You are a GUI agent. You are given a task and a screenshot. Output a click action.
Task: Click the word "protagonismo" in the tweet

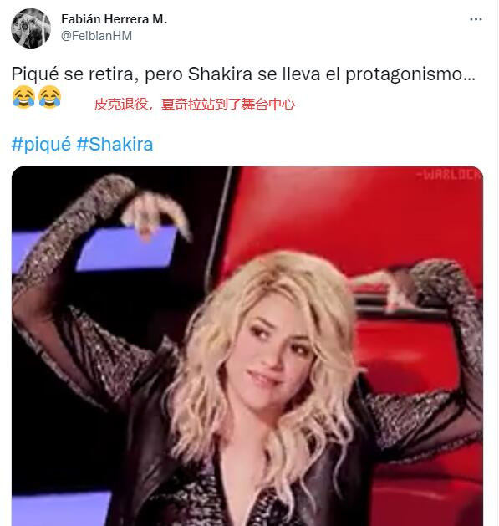pos(410,74)
